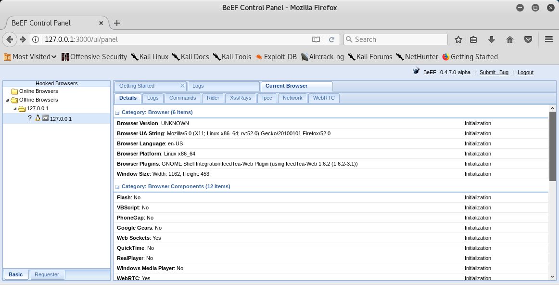Open Kali Forums bookmark
The image size is (559, 285).
(370, 57)
